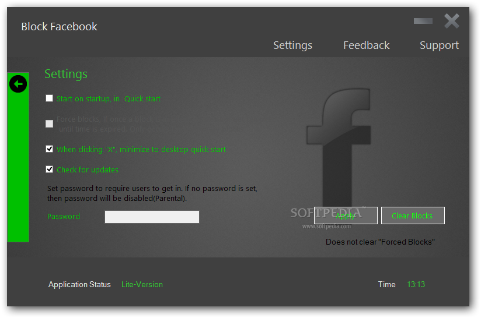Open the Feedback menu item
Screen dimensions: 481x318
[x=366, y=45]
